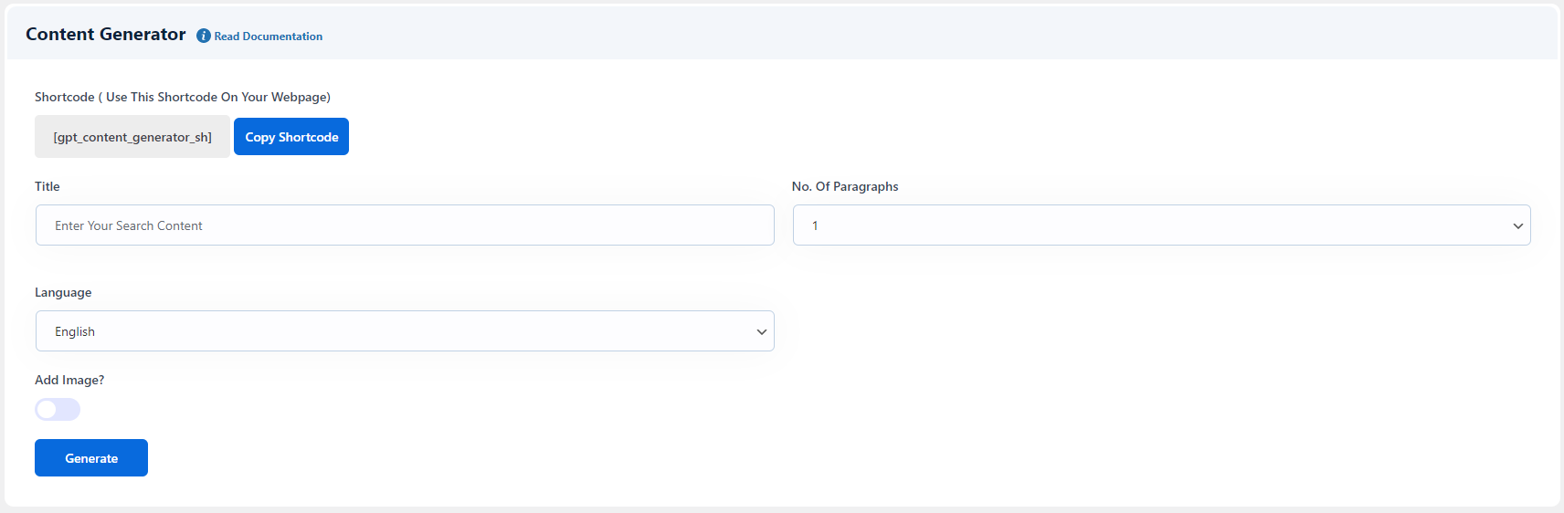Viewport: 1564px width, 513px height.
Task: Click the Content Generator heading
Action: point(106,35)
